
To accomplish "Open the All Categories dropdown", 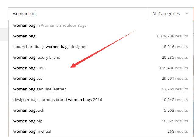I will point(166,14).
